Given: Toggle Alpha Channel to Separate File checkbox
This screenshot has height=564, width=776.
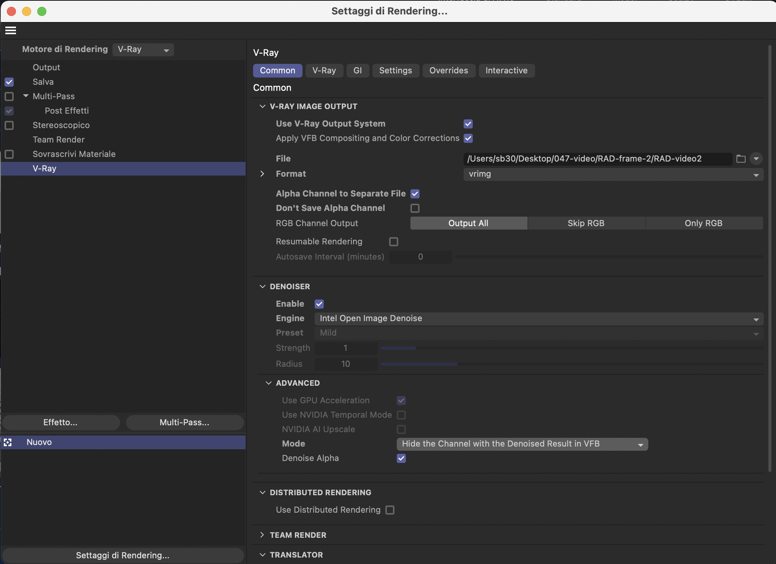Looking at the screenshot, I should (415, 194).
